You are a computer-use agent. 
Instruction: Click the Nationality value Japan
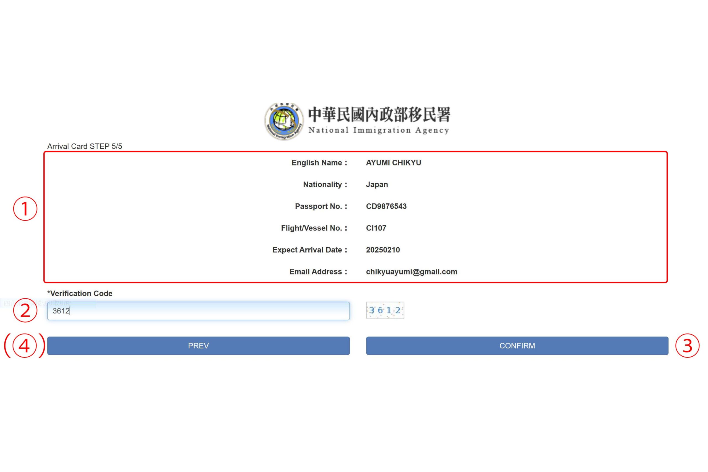(x=377, y=184)
